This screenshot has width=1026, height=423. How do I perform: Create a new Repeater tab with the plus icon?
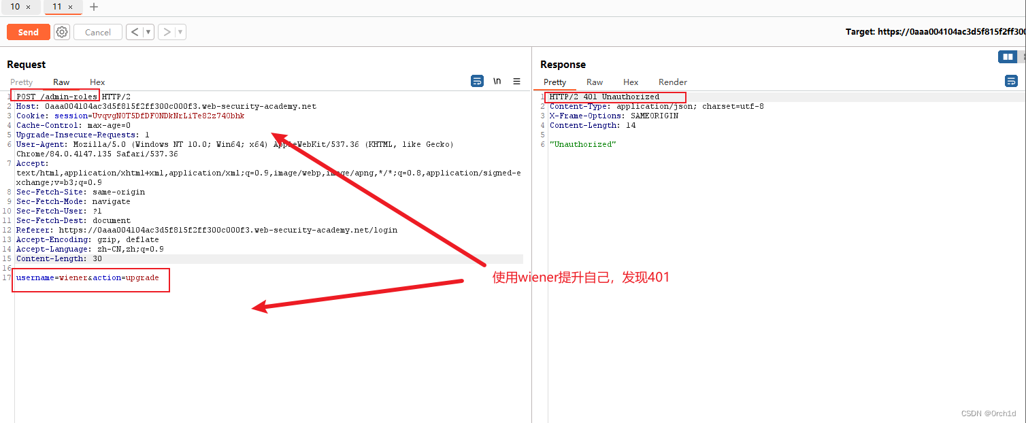pos(93,7)
